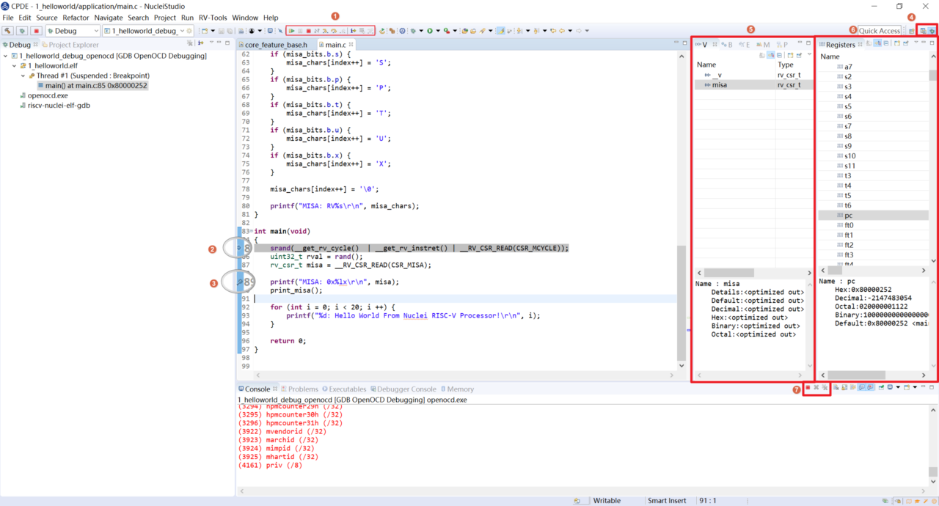
Task: Click the red Terminate icon in debug toolbar
Action: (x=309, y=31)
